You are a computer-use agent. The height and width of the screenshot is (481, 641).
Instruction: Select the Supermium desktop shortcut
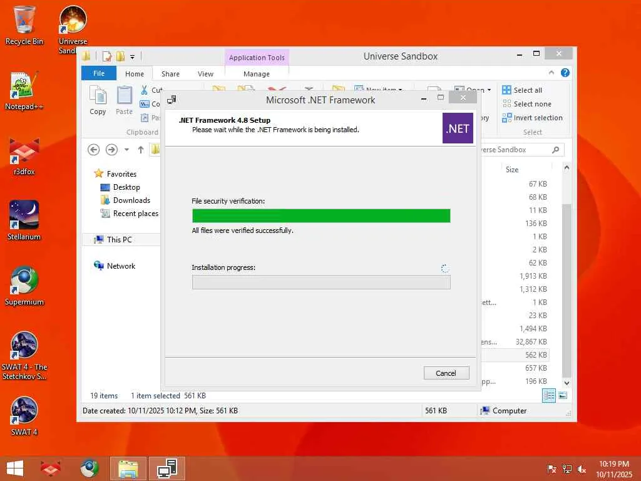coord(24,286)
